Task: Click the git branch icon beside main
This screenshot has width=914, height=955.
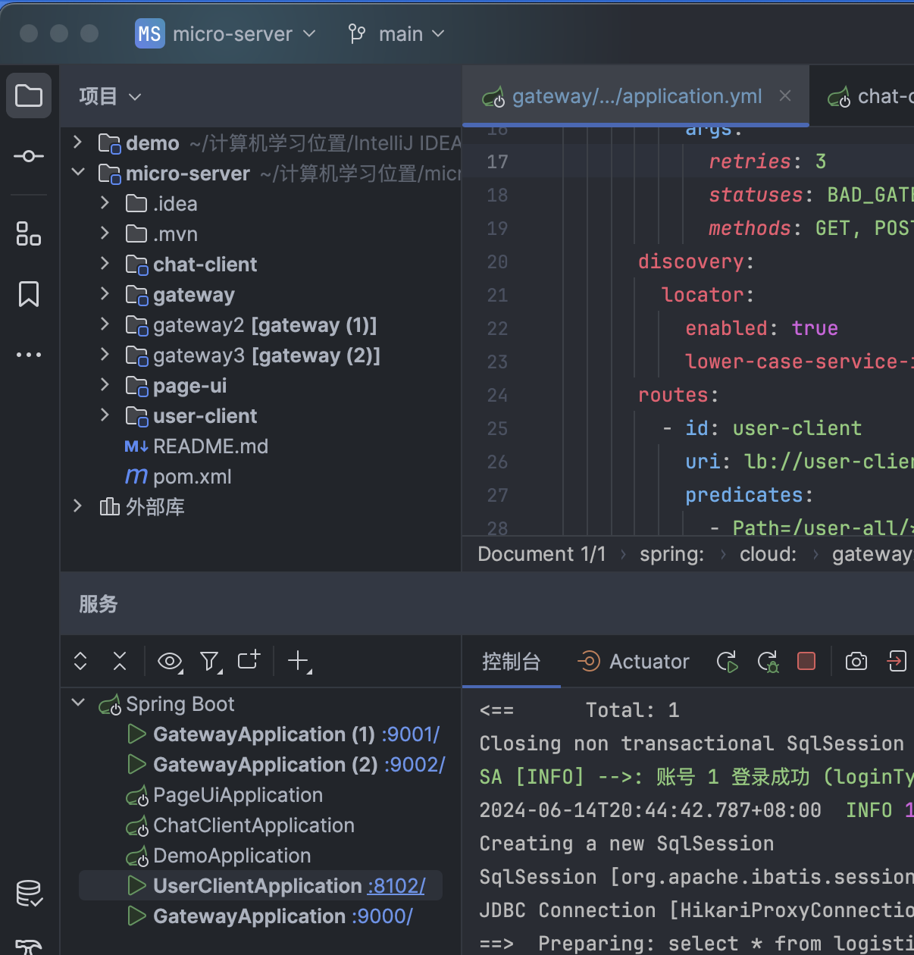Action: (357, 34)
